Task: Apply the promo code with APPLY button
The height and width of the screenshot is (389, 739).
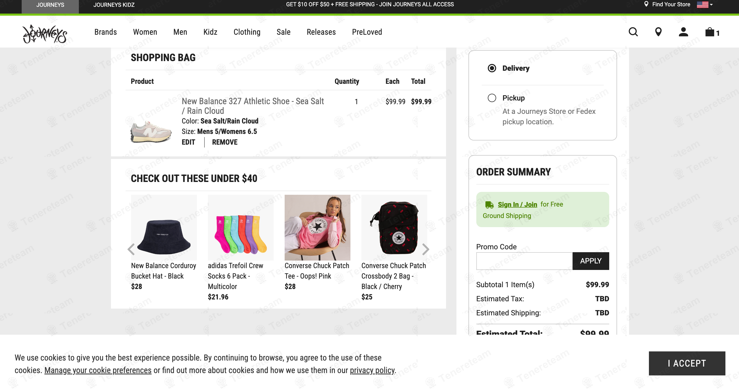Action: [591, 261]
